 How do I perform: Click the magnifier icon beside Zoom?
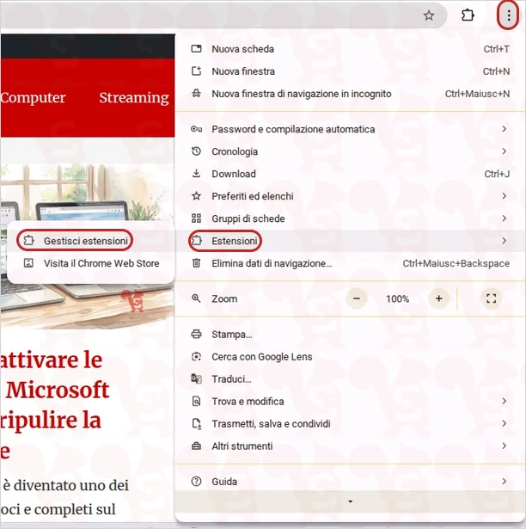(196, 298)
